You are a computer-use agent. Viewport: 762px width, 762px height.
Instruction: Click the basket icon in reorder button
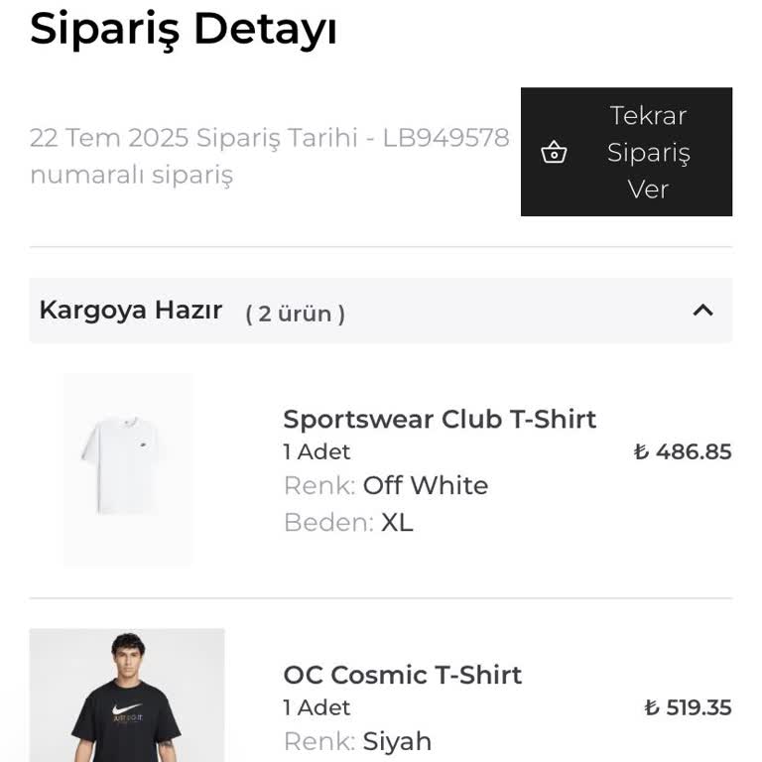tap(554, 153)
